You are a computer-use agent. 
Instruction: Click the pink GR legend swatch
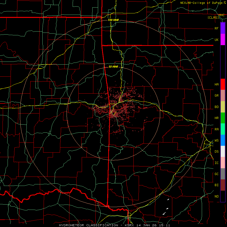(223, 96)
